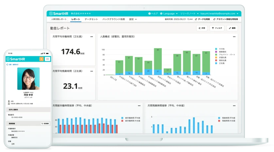Open more options for 月間平均労働時間 card
Image resolution: width=274 pixels, height=152 pixels.
pyautogui.click(x=91, y=37)
